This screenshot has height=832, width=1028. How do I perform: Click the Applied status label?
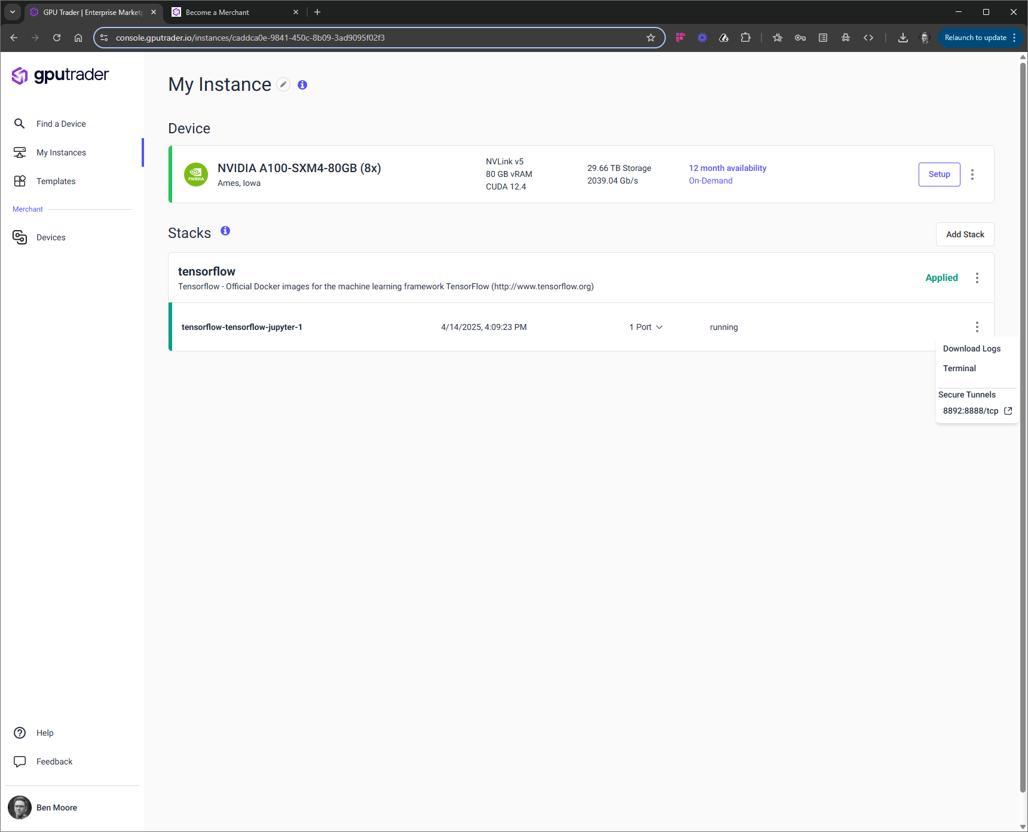pyautogui.click(x=941, y=278)
